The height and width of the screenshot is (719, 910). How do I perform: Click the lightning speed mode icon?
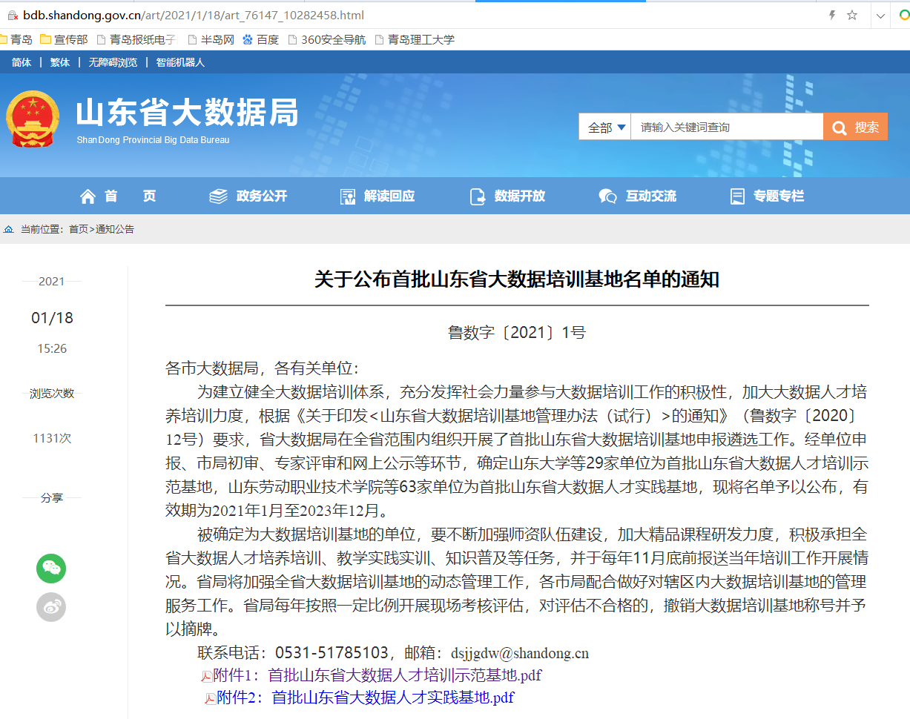[x=832, y=15]
